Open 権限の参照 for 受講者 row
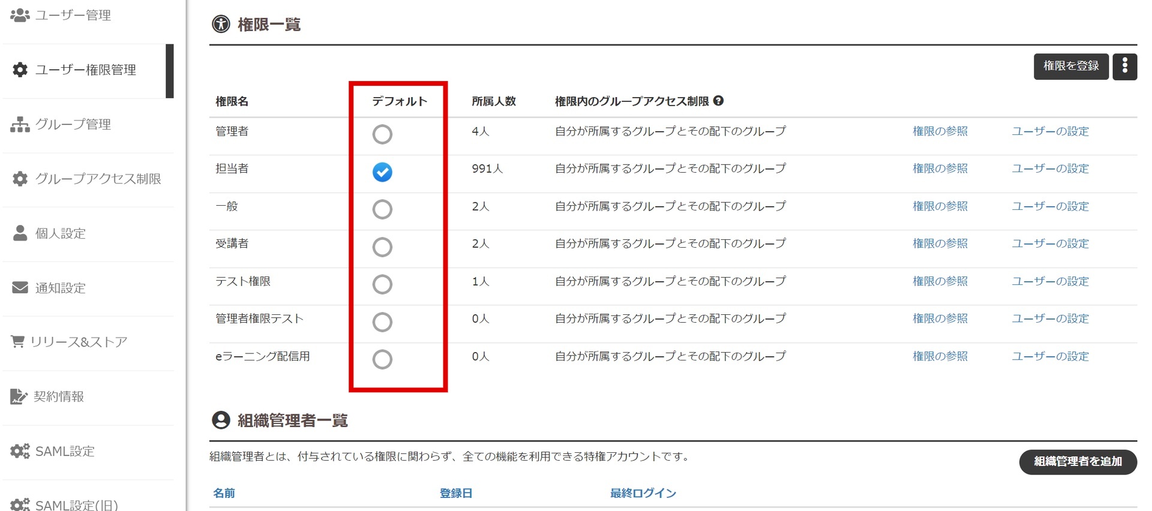This screenshot has width=1152, height=511. coord(940,244)
